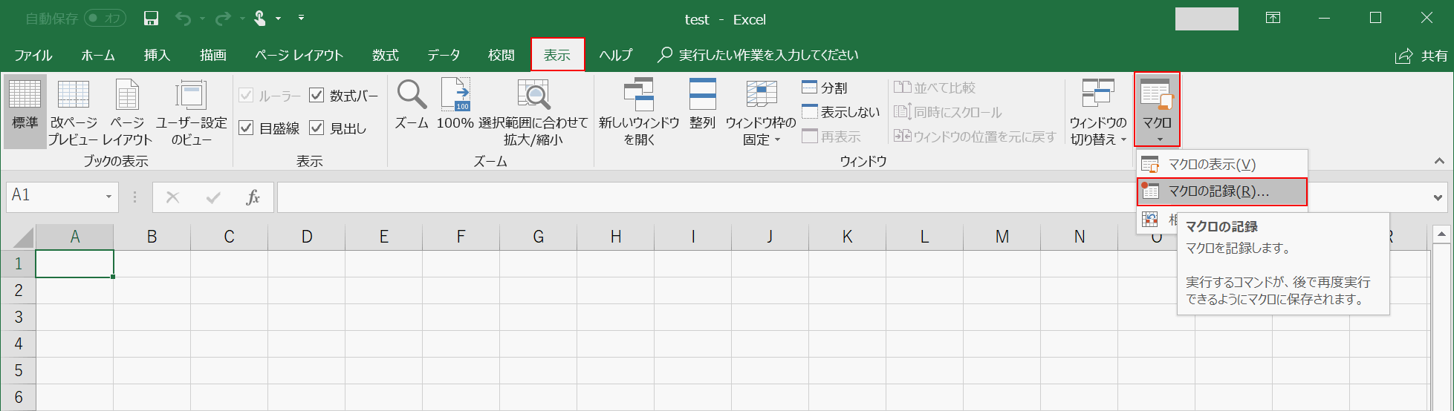This screenshot has height=411, width=1454.
Task: Open touch mode dropdown arrow
Action: (x=278, y=19)
